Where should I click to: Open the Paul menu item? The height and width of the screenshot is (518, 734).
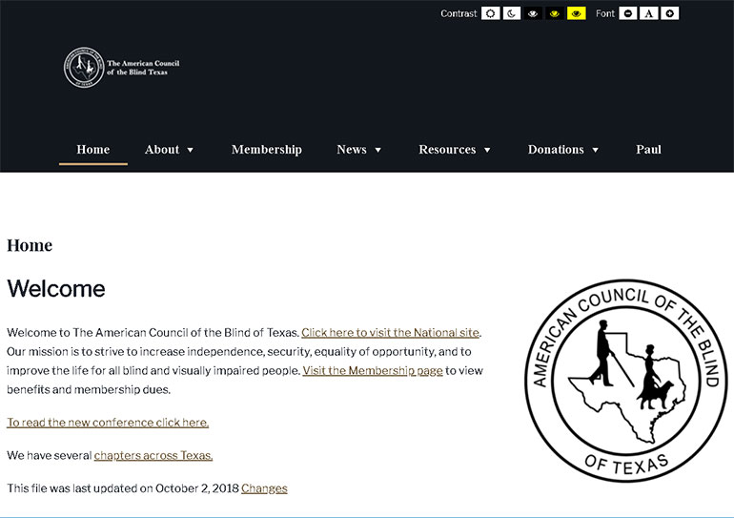[648, 150]
